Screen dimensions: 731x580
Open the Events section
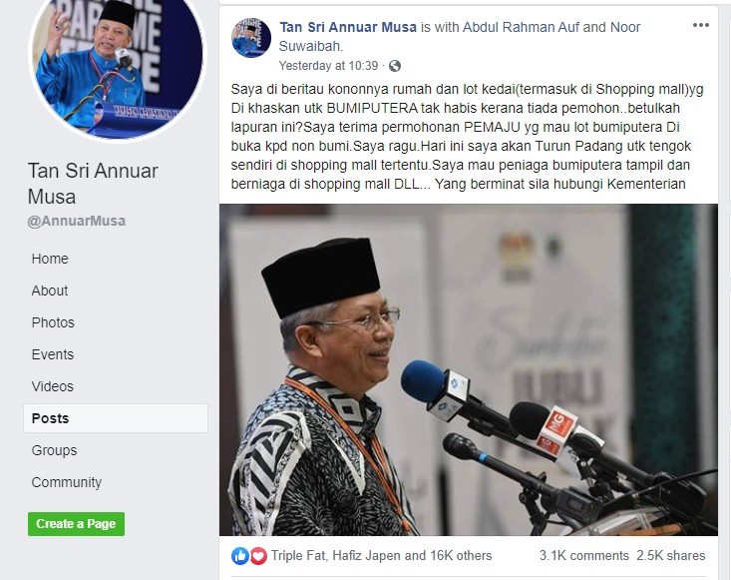pyautogui.click(x=53, y=354)
